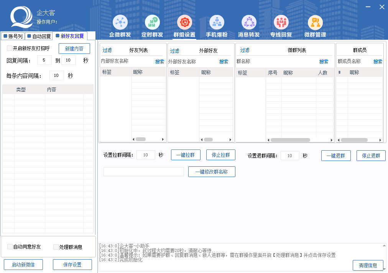Click the 群成员 horizontal scrollbar thumb
Image resolution: width=388 pixels, height=273 pixels.
click(x=354, y=140)
